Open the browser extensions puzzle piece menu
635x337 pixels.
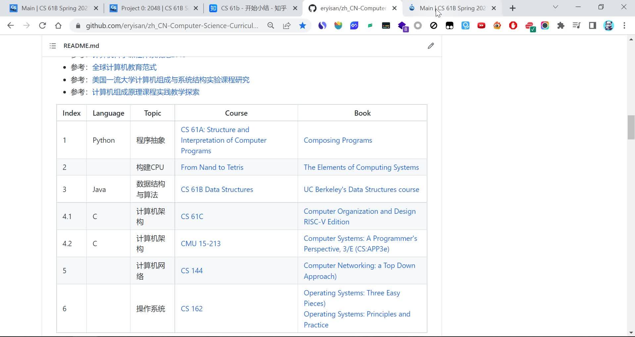coord(561,25)
